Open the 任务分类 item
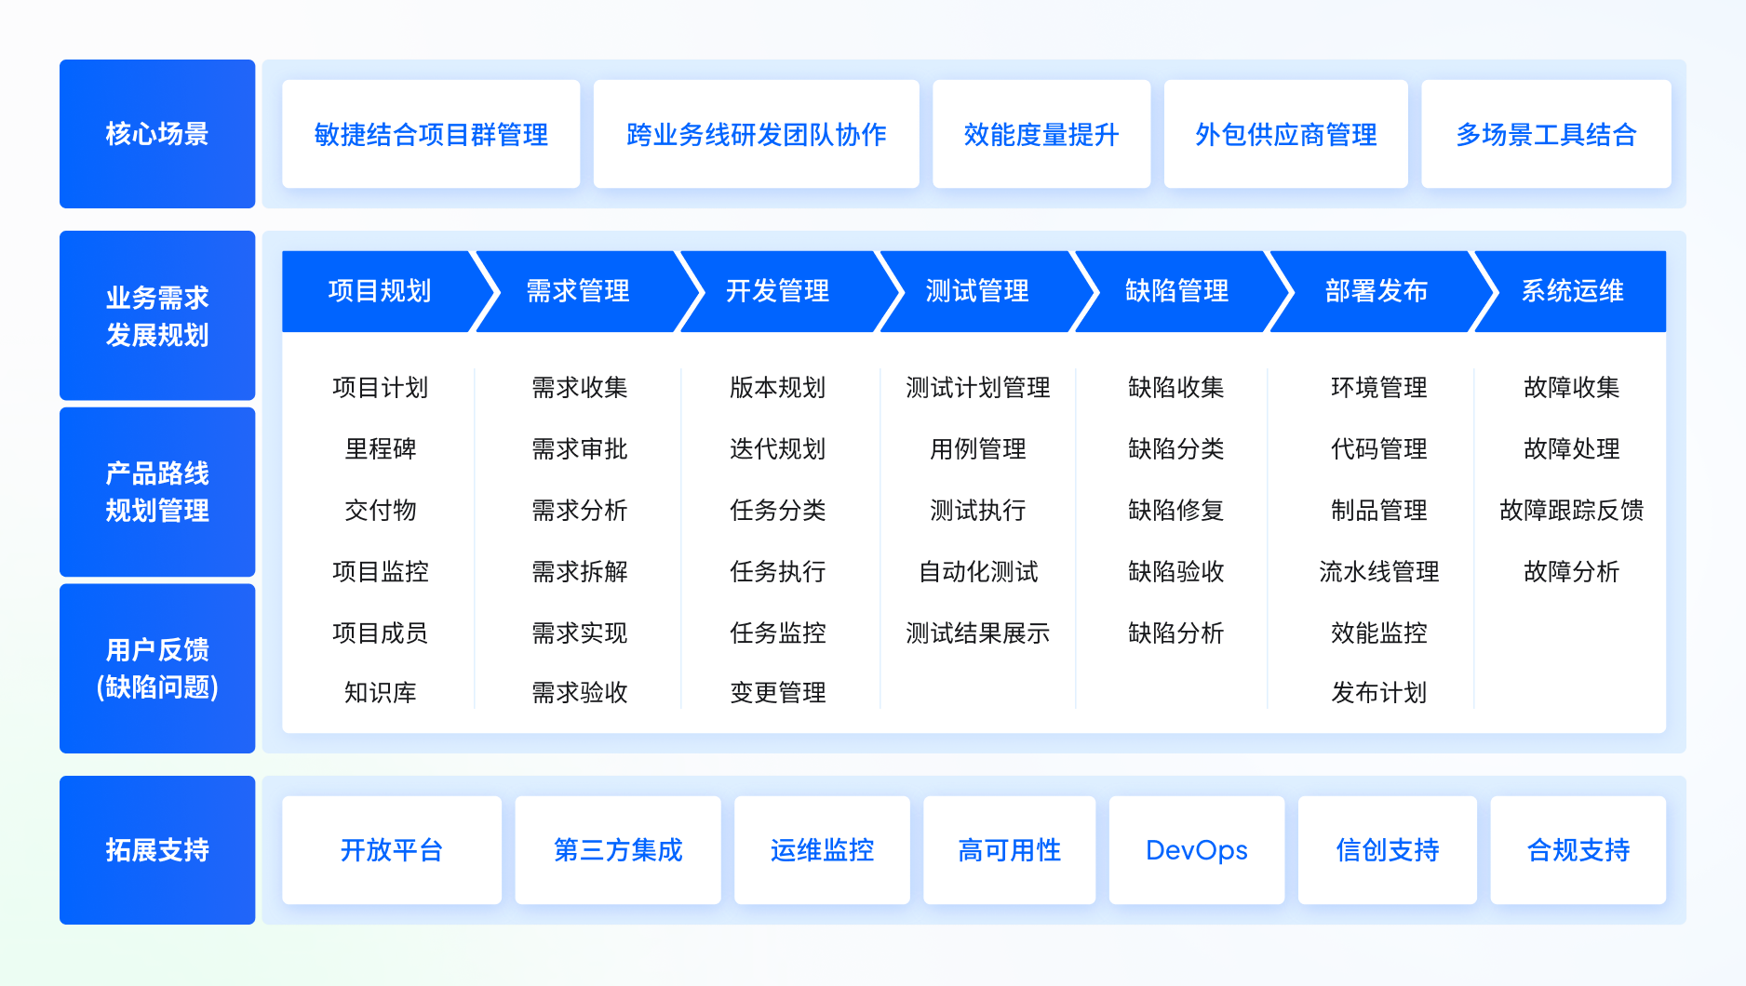The height and width of the screenshot is (986, 1746). pyautogui.click(x=777, y=510)
